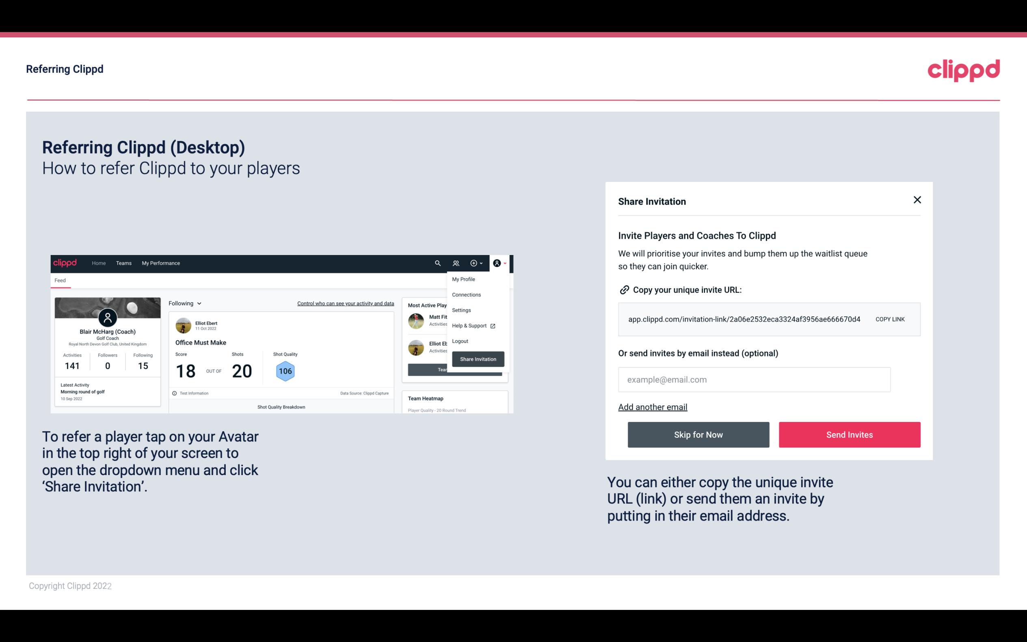
Task: Click the 'Following' dropdown on Blair McHarg profile
Action: point(184,303)
